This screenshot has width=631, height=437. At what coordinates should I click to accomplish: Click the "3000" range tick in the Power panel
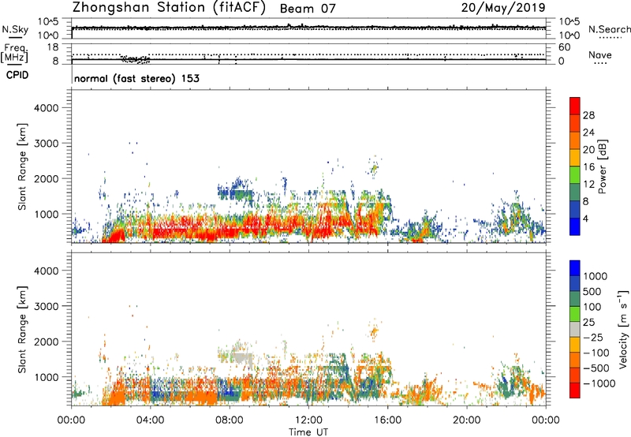[x=47, y=144]
